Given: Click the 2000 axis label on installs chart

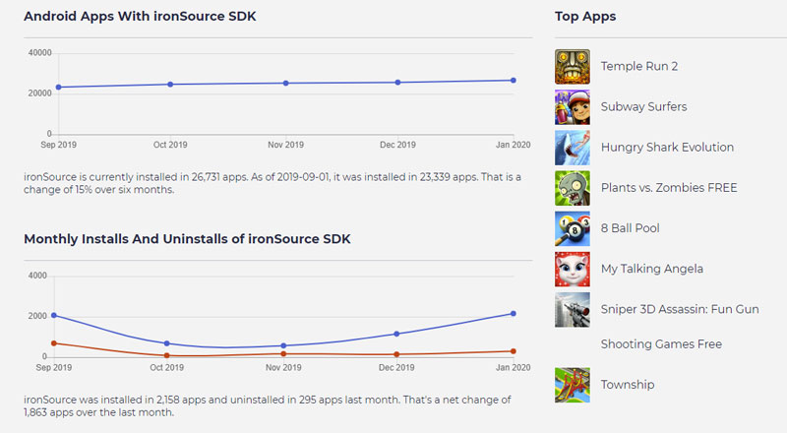Looking at the screenshot, I should (37, 316).
